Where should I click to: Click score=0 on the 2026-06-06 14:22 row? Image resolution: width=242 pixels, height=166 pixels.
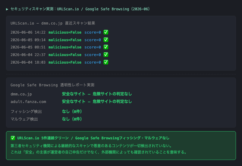(x=93, y=32)
